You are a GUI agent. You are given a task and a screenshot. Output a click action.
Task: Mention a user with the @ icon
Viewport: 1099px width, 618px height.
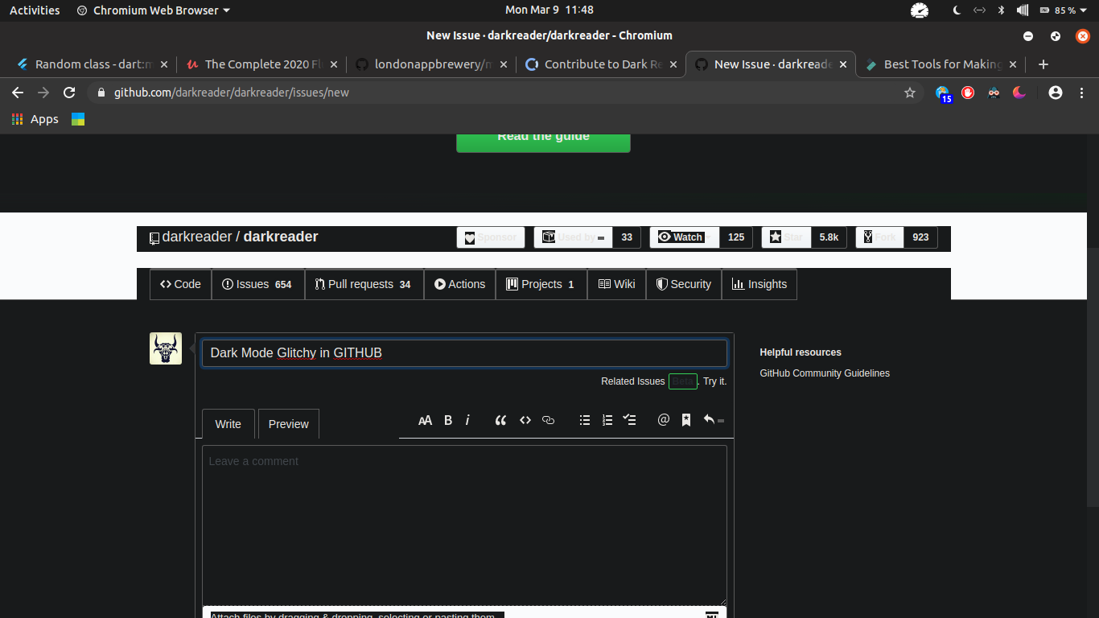coord(664,419)
